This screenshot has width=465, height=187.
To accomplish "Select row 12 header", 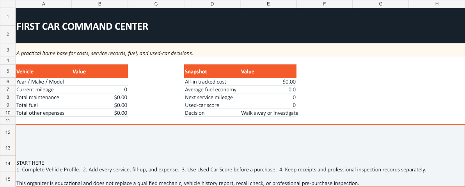I will tap(8, 132).
